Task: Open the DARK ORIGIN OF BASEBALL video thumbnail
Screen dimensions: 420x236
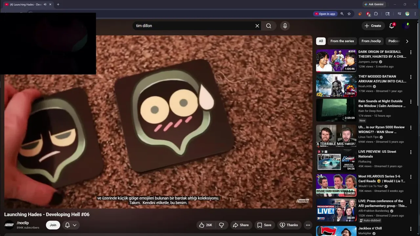Action: pyautogui.click(x=336, y=60)
